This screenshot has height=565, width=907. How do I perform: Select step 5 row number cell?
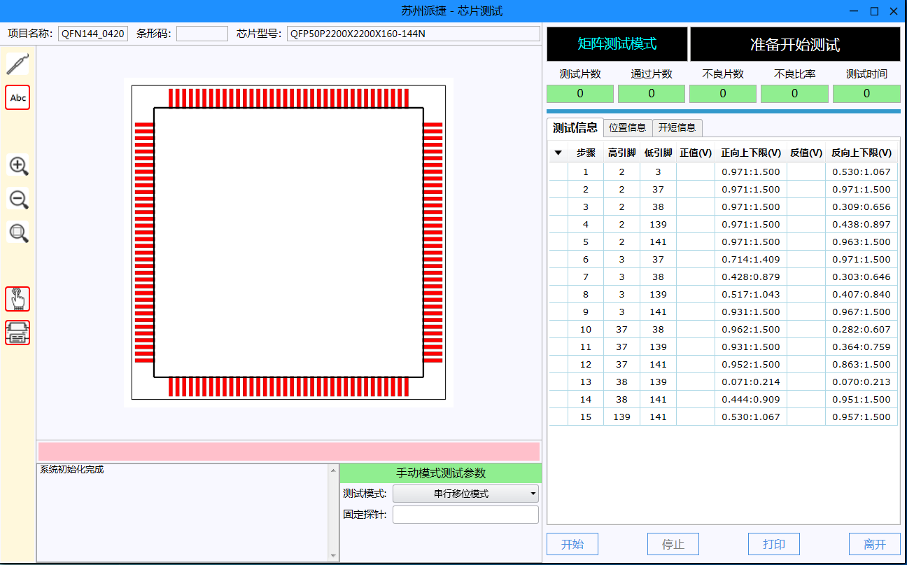coord(586,242)
